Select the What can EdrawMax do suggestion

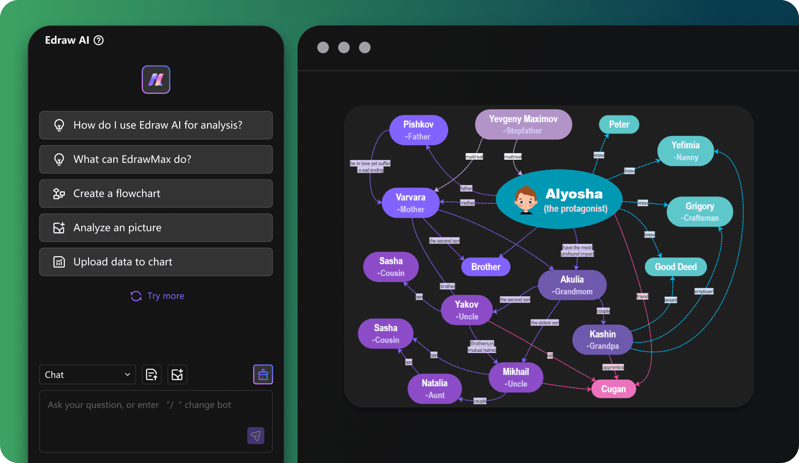[x=157, y=159]
